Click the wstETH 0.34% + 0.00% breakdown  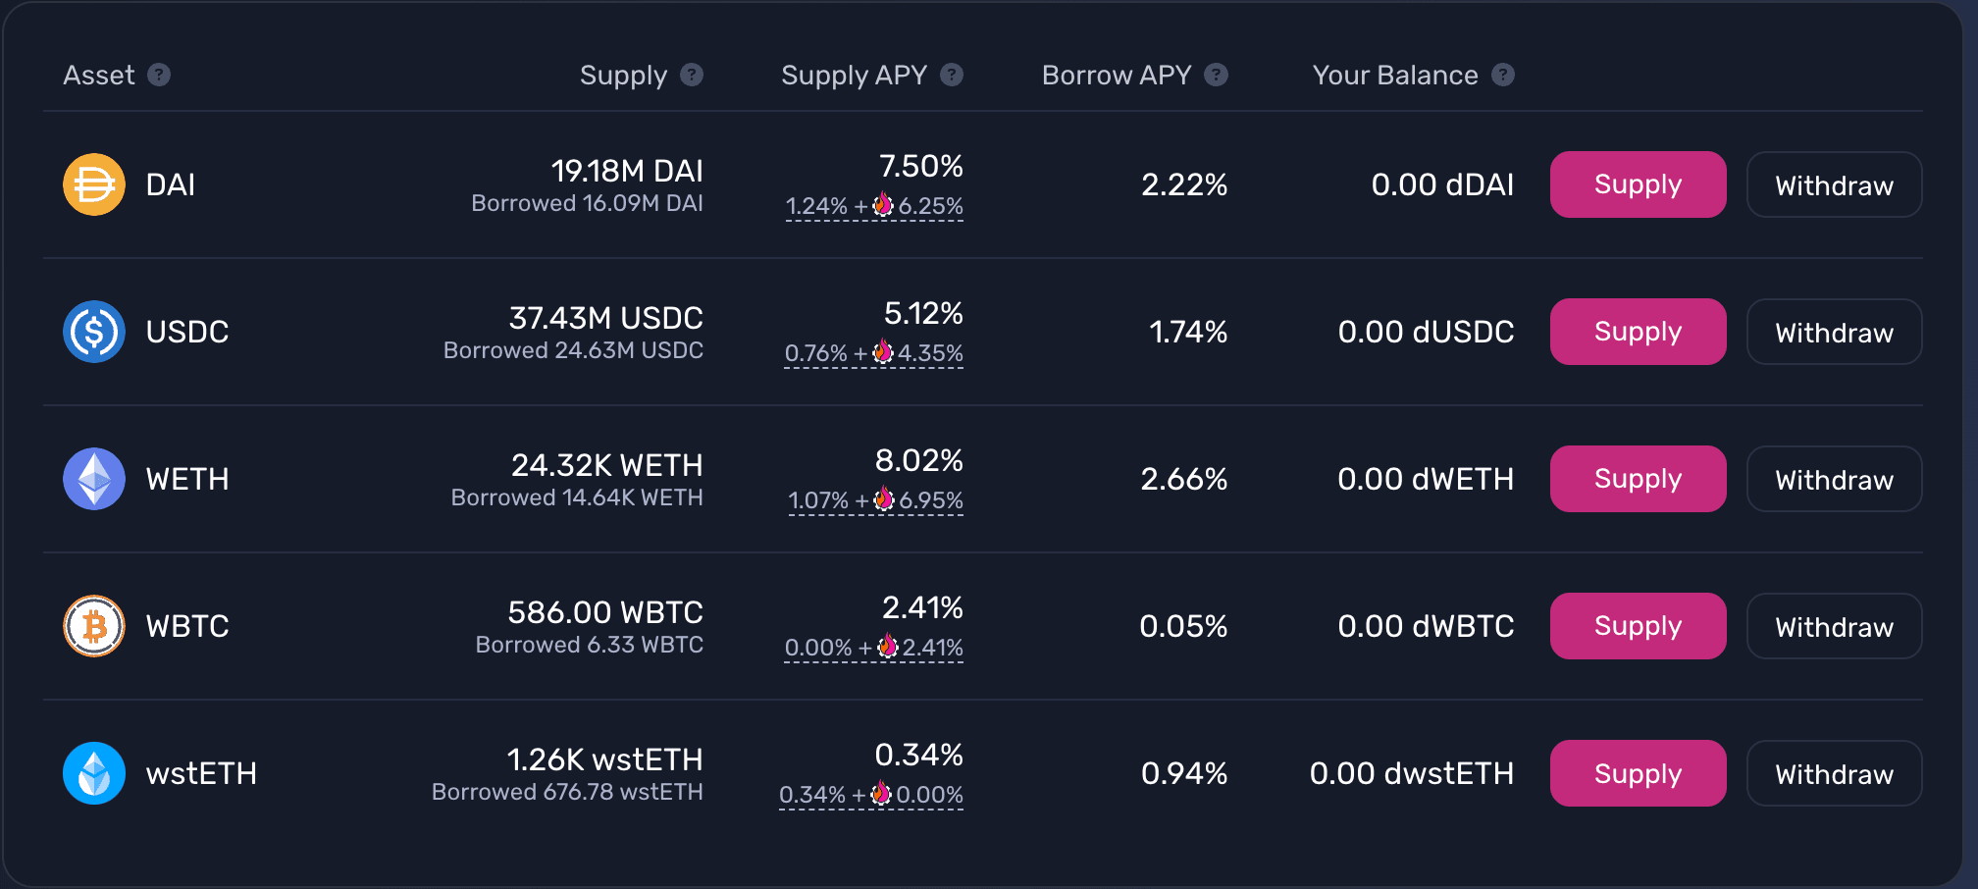click(x=871, y=795)
